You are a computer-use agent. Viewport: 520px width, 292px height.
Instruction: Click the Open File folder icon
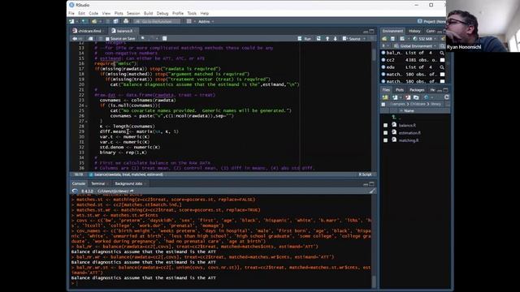coord(94,21)
